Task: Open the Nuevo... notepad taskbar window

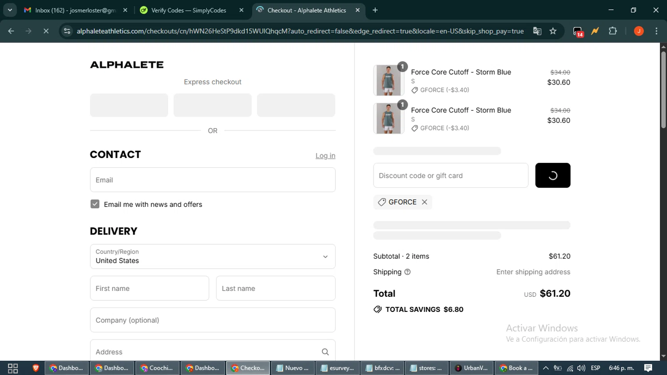Action: [x=293, y=368]
